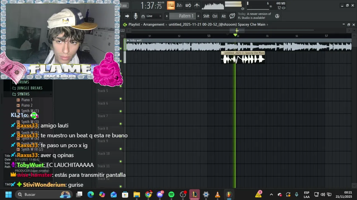The width and height of the screenshot is (357, 200).
Task: Open the toby wet clip menu arrow
Action: click(x=128, y=40)
